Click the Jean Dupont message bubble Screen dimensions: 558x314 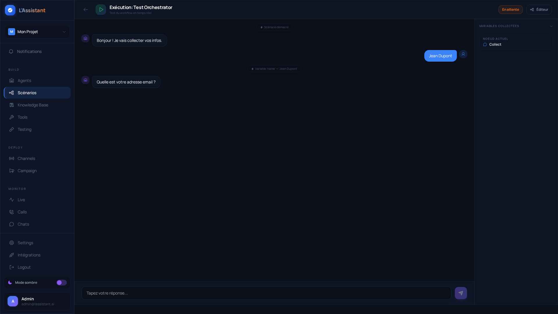click(440, 56)
